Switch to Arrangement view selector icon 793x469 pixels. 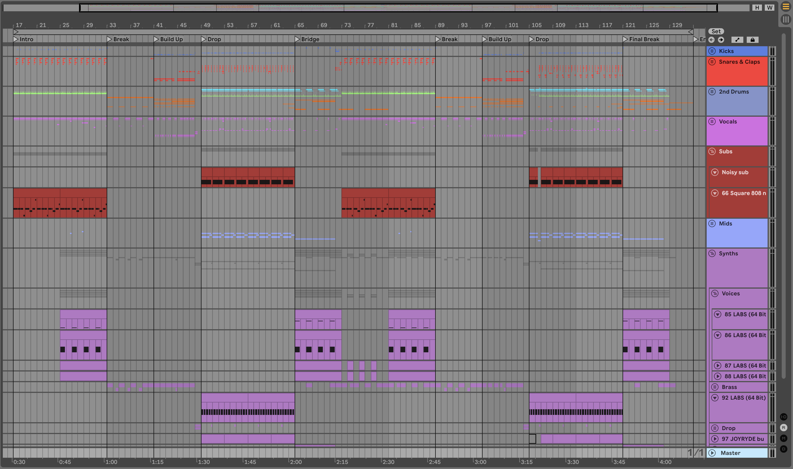click(x=785, y=7)
